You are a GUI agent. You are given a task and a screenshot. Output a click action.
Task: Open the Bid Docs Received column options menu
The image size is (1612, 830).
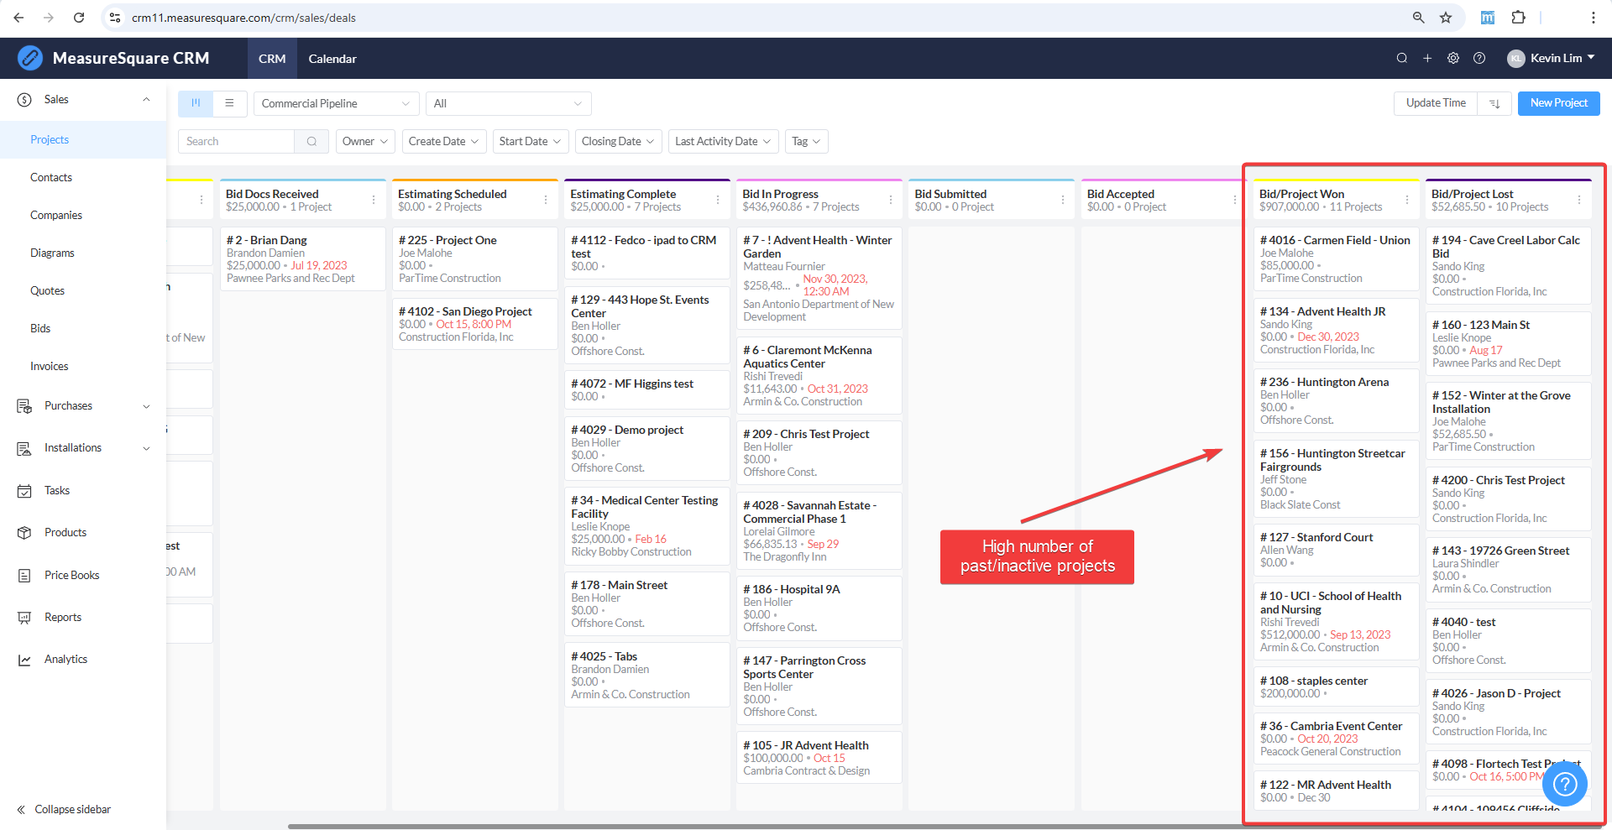pyautogui.click(x=374, y=200)
